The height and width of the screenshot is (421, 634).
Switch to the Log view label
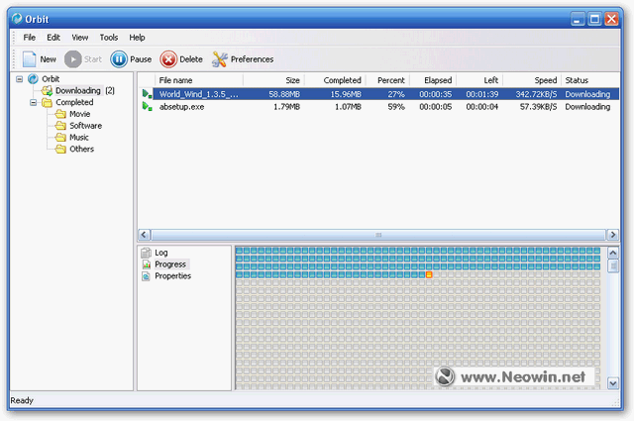coord(160,253)
